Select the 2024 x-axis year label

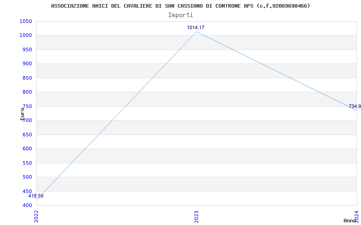pos(356,216)
